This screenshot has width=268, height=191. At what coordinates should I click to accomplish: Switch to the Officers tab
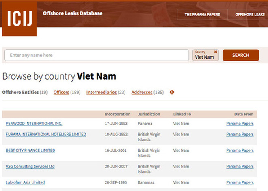click(x=61, y=92)
